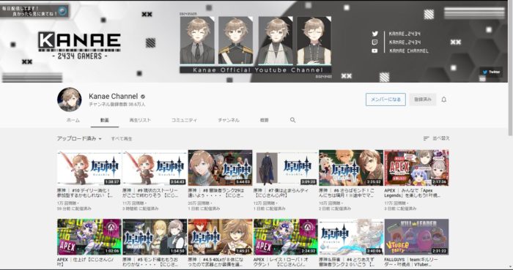Click the すべて再生 play all link
Screen dimensions: 513x270
(x=122, y=139)
